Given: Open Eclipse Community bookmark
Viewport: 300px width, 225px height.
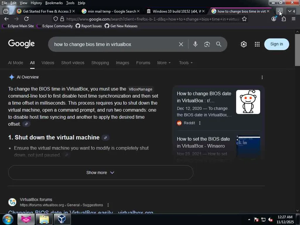Looking at the screenshot, I should coord(55,26).
